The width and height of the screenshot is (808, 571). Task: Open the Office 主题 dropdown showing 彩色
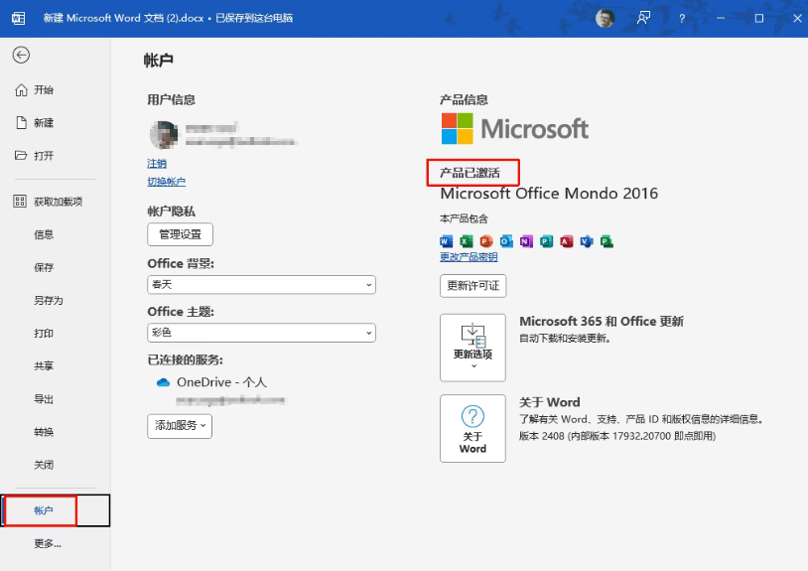click(x=261, y=333)
